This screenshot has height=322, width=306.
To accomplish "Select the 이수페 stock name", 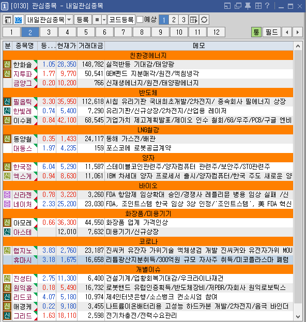I will click(23, 120).
